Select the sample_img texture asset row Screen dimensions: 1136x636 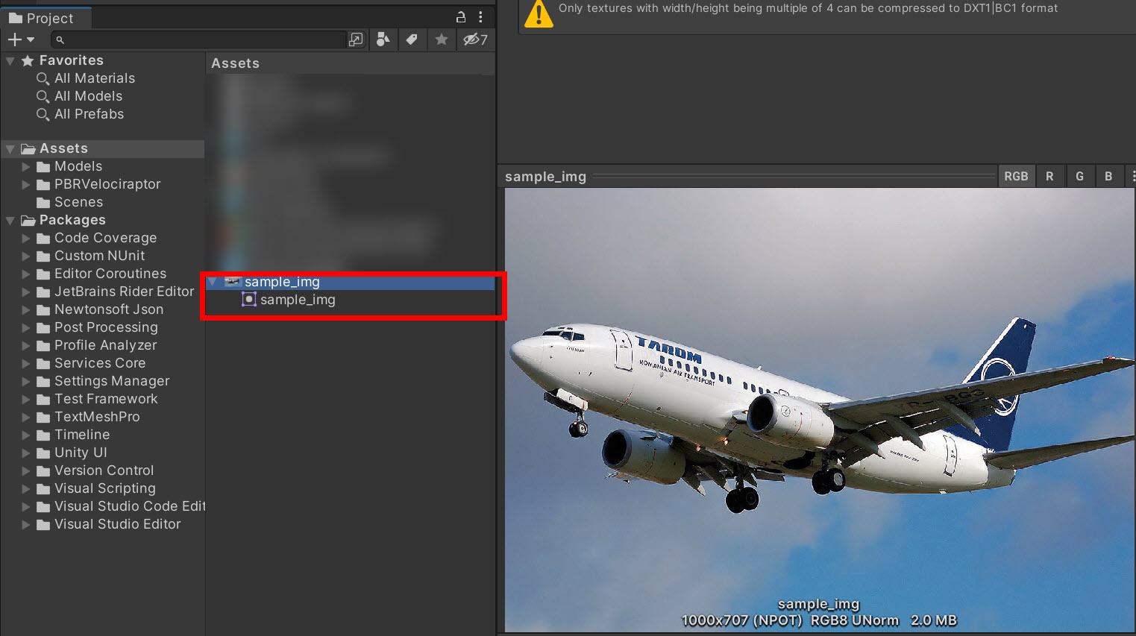[350, 282]
